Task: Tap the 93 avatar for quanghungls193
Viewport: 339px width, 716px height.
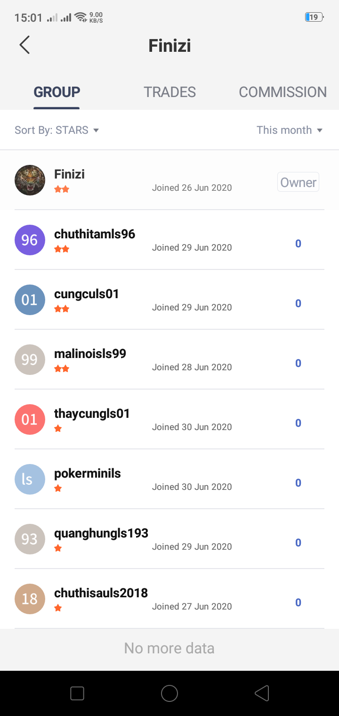Action: 30,539
